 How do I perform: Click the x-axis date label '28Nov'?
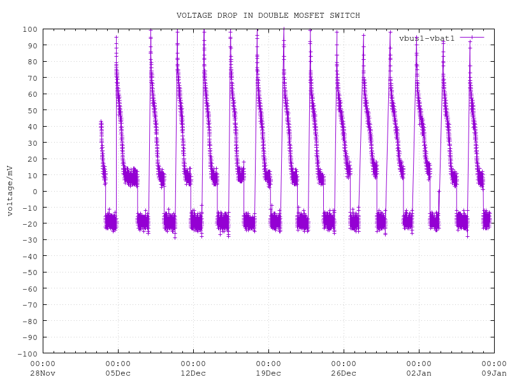click(43, 373)
